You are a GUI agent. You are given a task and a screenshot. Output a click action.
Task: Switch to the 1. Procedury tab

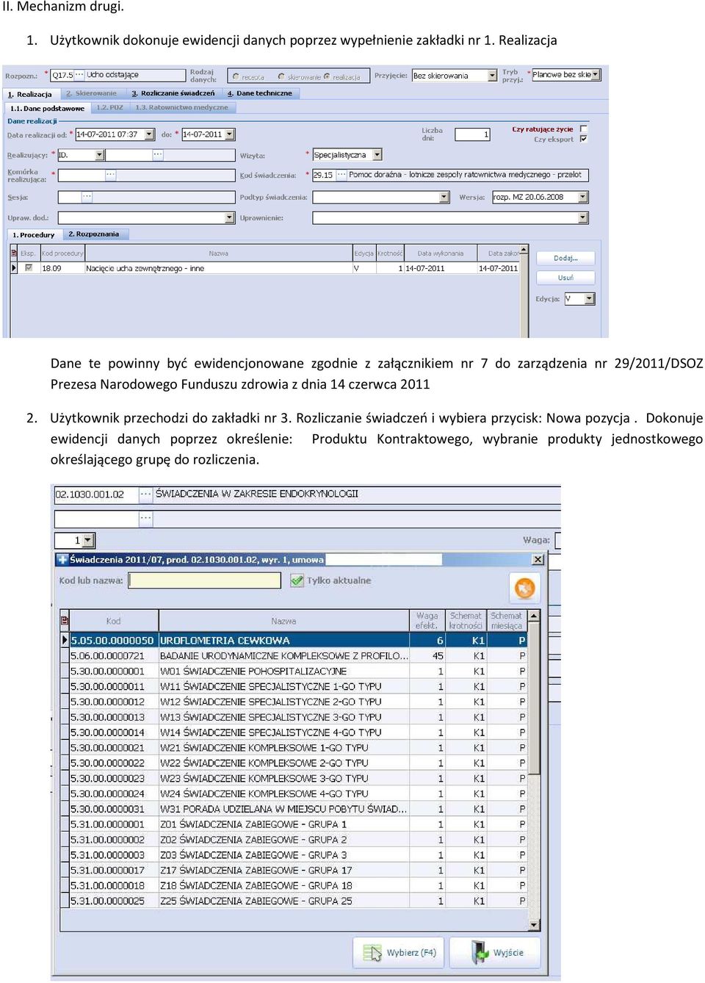[34, 235]
